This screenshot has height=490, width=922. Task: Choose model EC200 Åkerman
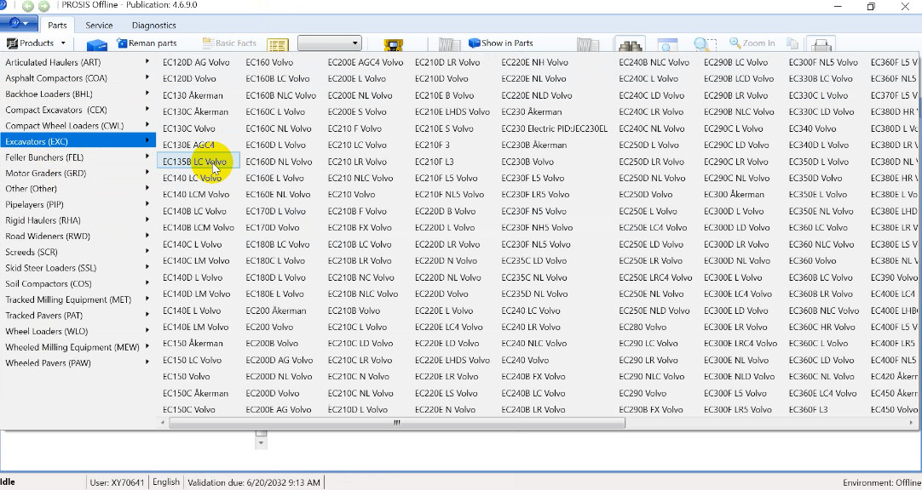coord(276,311)
